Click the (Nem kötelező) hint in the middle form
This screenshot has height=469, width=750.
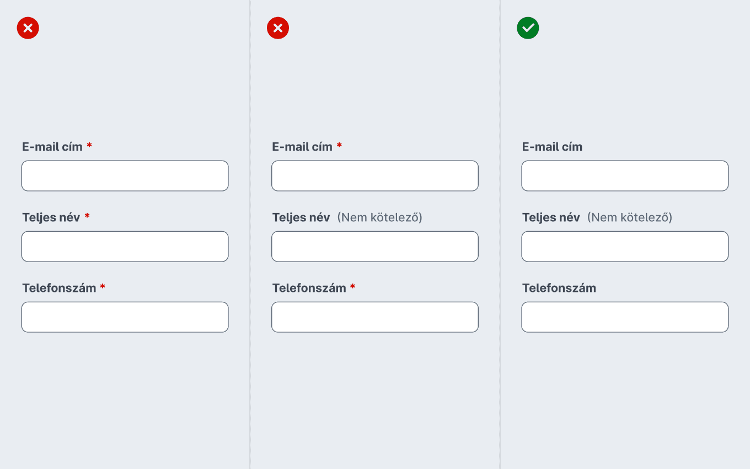tap(380, 217)
